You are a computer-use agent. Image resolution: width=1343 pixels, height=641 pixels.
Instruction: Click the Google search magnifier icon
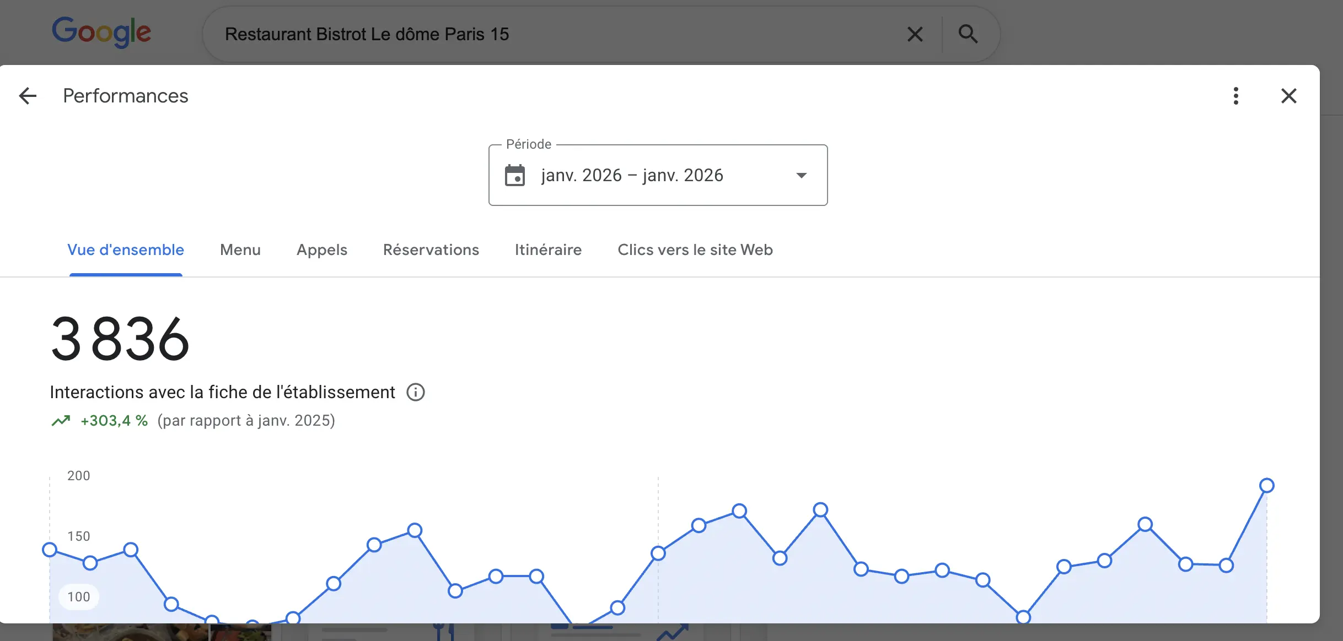(x=968, y=34)
